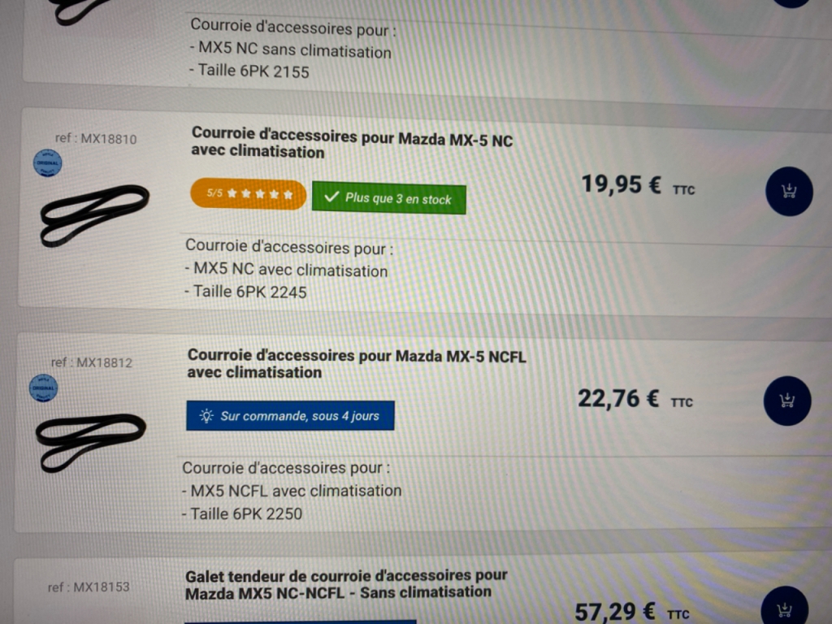Select the 19,95 € TTC price
Viewport: 832px width, 624px height.
639,185
